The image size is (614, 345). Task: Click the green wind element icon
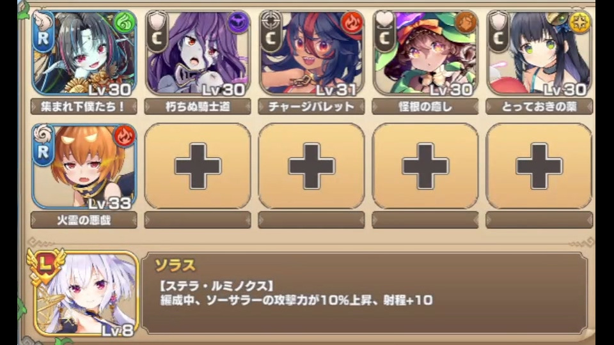click(125, 23)
